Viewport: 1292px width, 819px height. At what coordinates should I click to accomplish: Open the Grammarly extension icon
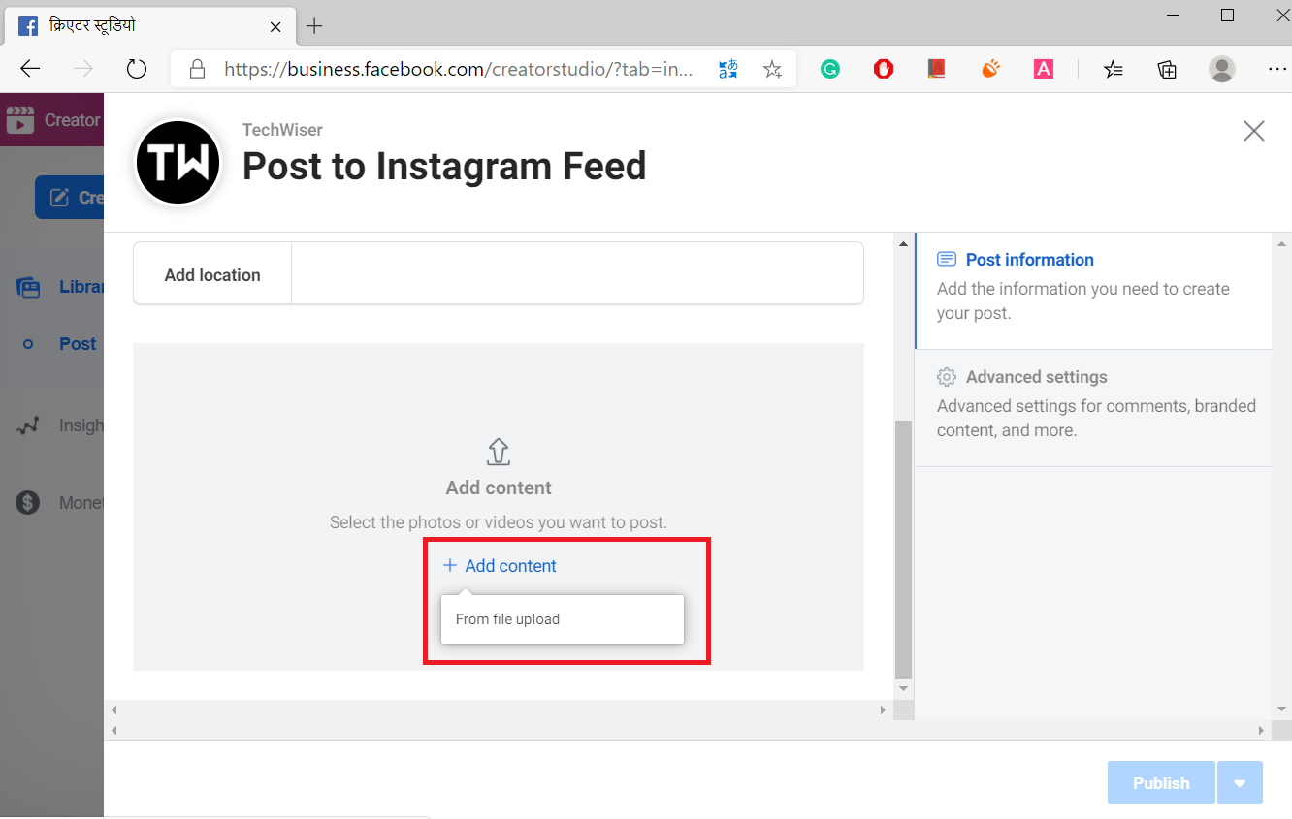[830, 69]
